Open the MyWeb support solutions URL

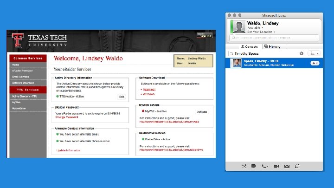click(x=169, y=122)
